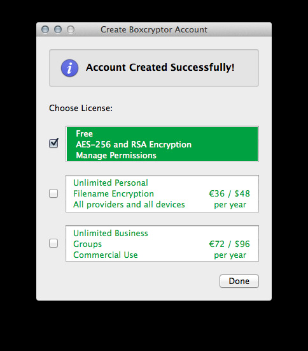Click the Create Boxcryptor Account title bar

154,29
